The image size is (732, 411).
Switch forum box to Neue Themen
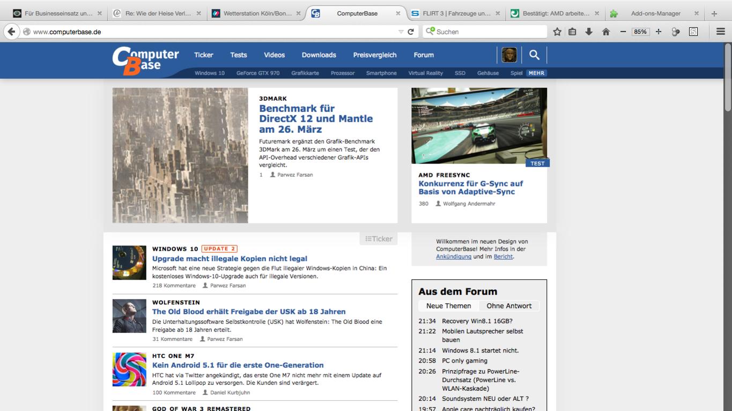pos(448,306)
